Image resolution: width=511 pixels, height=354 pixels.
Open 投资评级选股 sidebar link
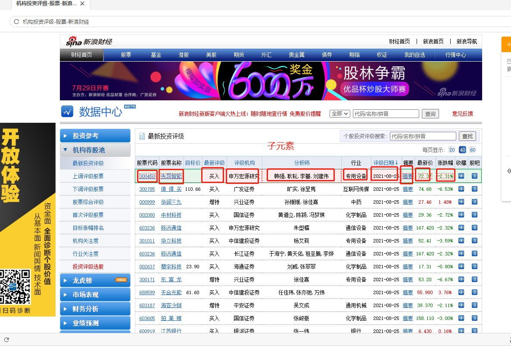pyautogui.click(x=88, y=267)
